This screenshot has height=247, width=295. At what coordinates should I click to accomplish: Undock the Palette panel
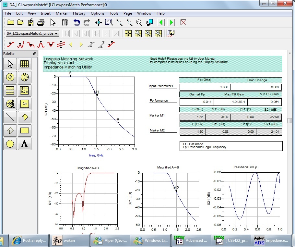[x=34, y=54]
